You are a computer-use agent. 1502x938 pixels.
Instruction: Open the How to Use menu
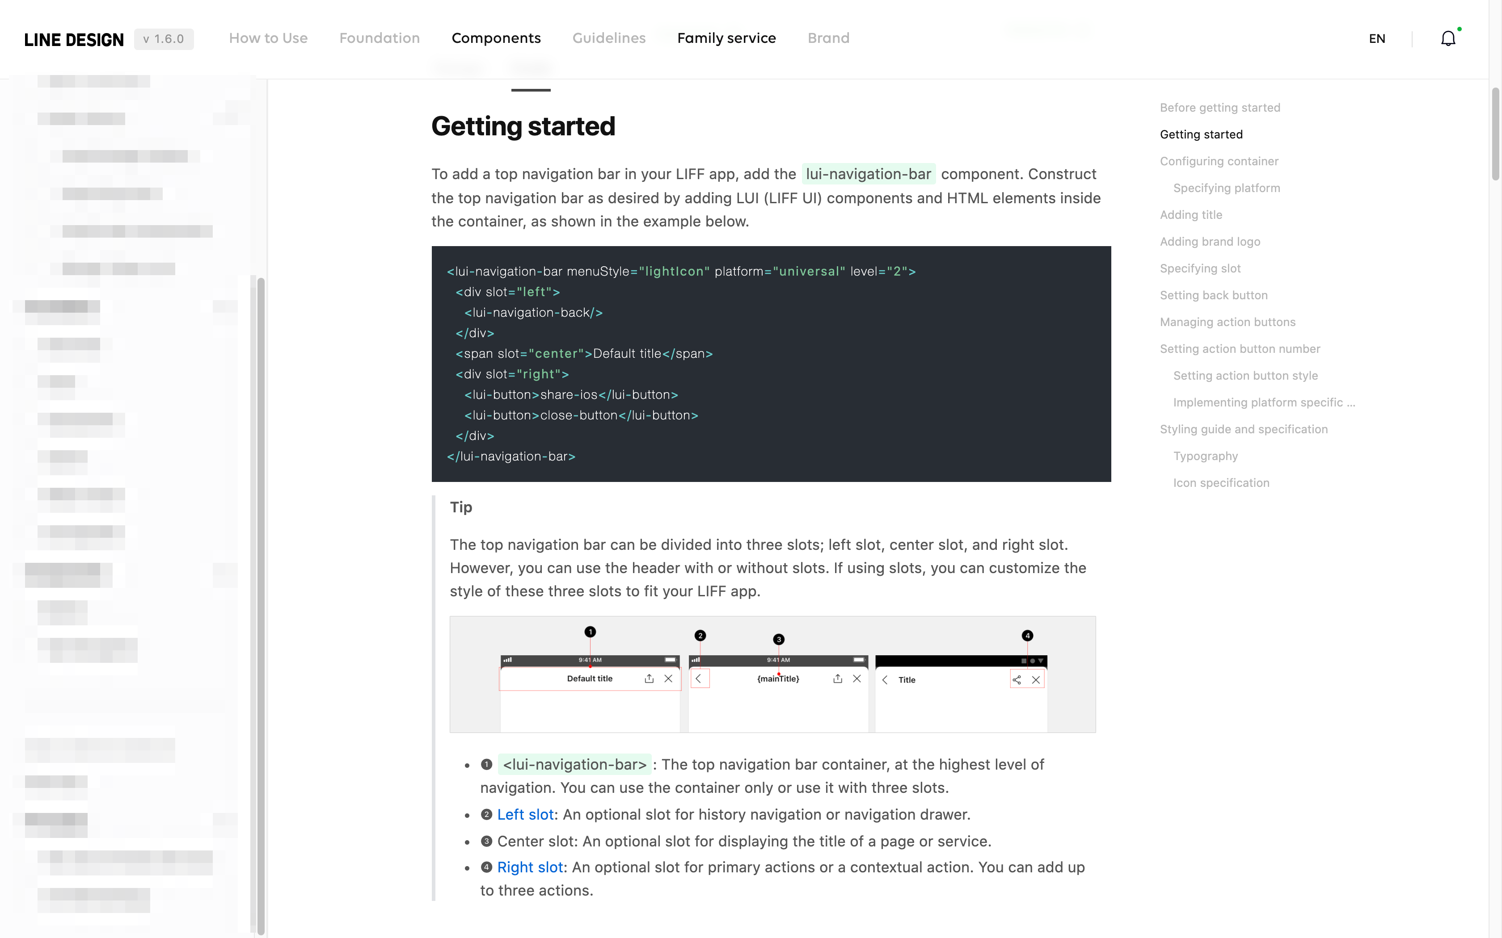pos(268,38)
